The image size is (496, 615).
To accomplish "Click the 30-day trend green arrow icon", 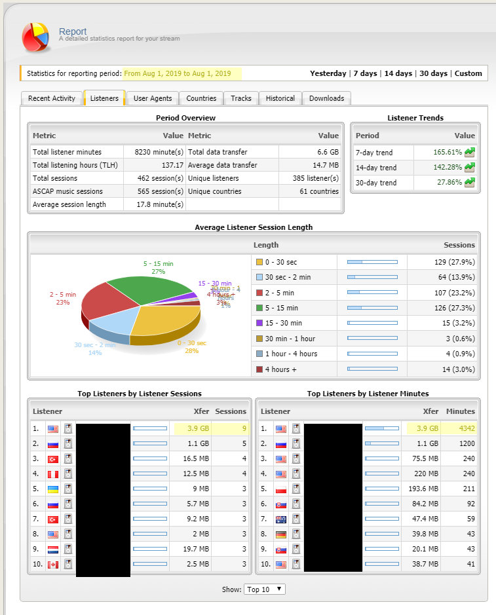I will 469,183.
